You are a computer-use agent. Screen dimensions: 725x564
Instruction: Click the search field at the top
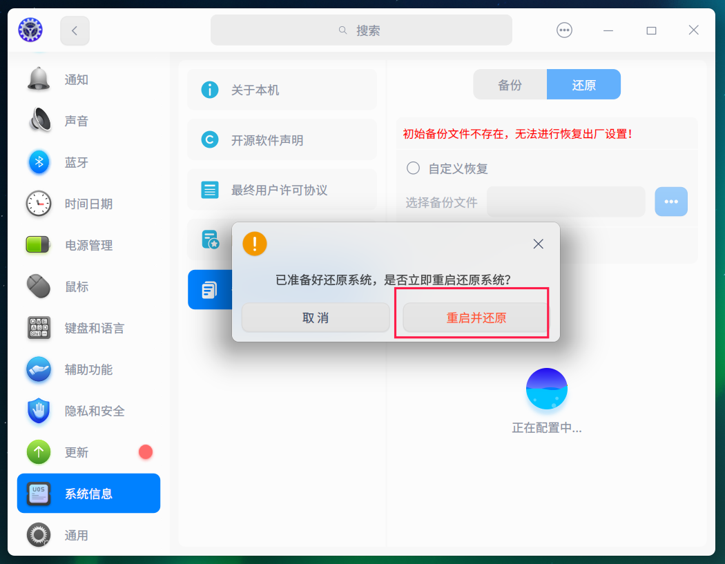pyautogui.click(x=361, y=30)
